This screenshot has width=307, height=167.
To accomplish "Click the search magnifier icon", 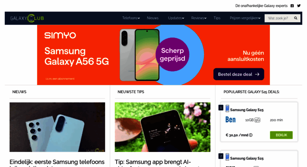I will tap(296, 18).
